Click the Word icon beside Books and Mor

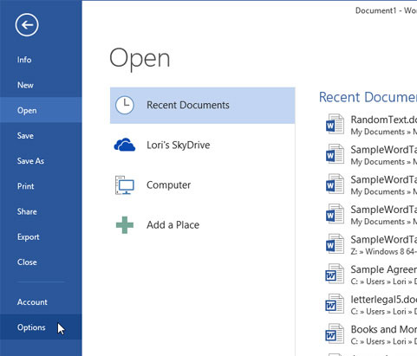point(335,334)
